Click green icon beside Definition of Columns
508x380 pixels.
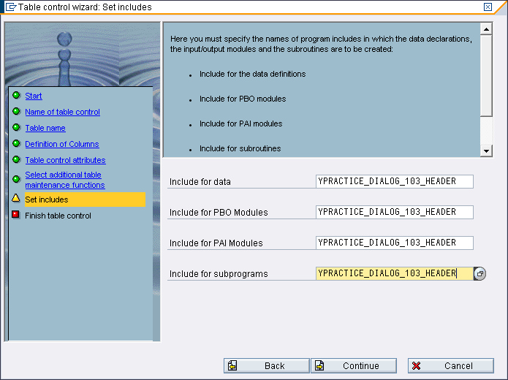16,143
